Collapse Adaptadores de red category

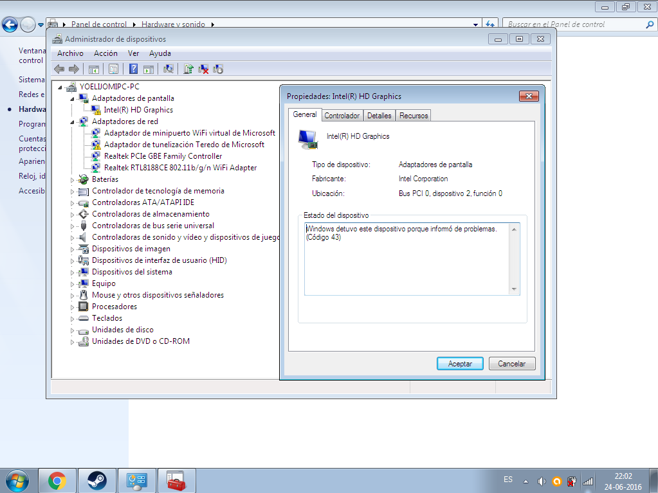click(x=72, y=122)
